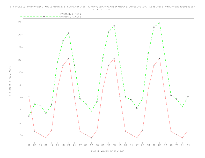205x158 pixels.
Task: Click the x-axis tick label 60
Action: click(x=143, y=145)
